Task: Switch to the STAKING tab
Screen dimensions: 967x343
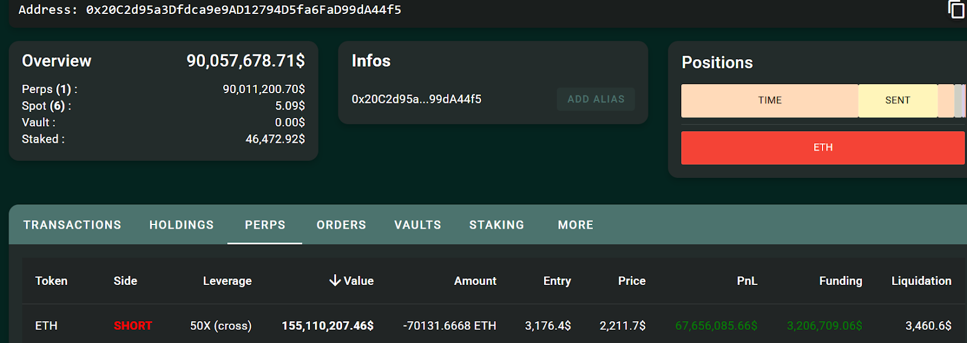Action: click(497, 225)
